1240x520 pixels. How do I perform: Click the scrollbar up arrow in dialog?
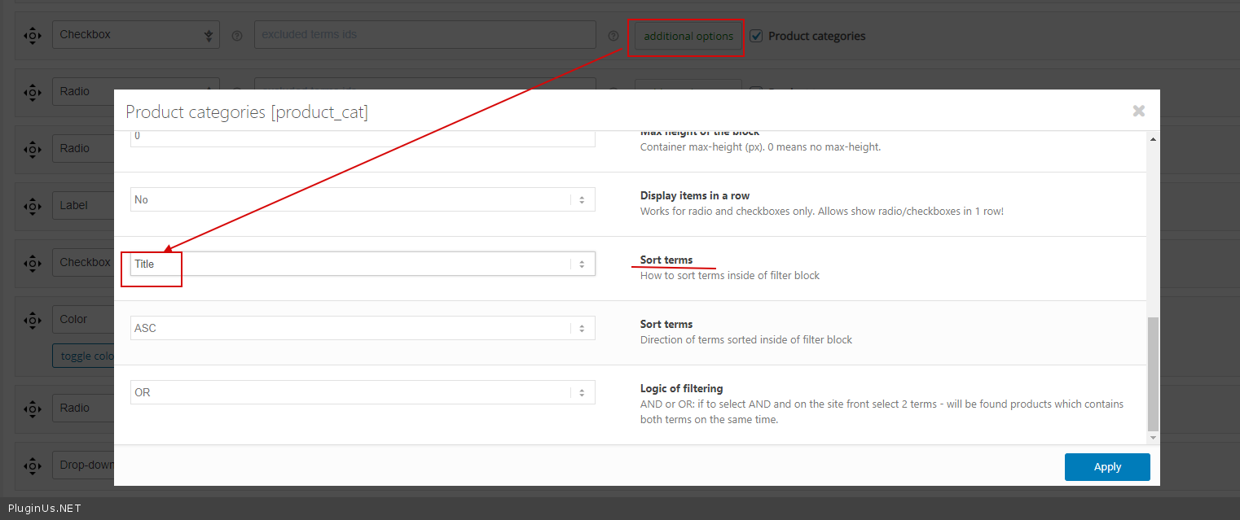click(x=1152, y=140)
